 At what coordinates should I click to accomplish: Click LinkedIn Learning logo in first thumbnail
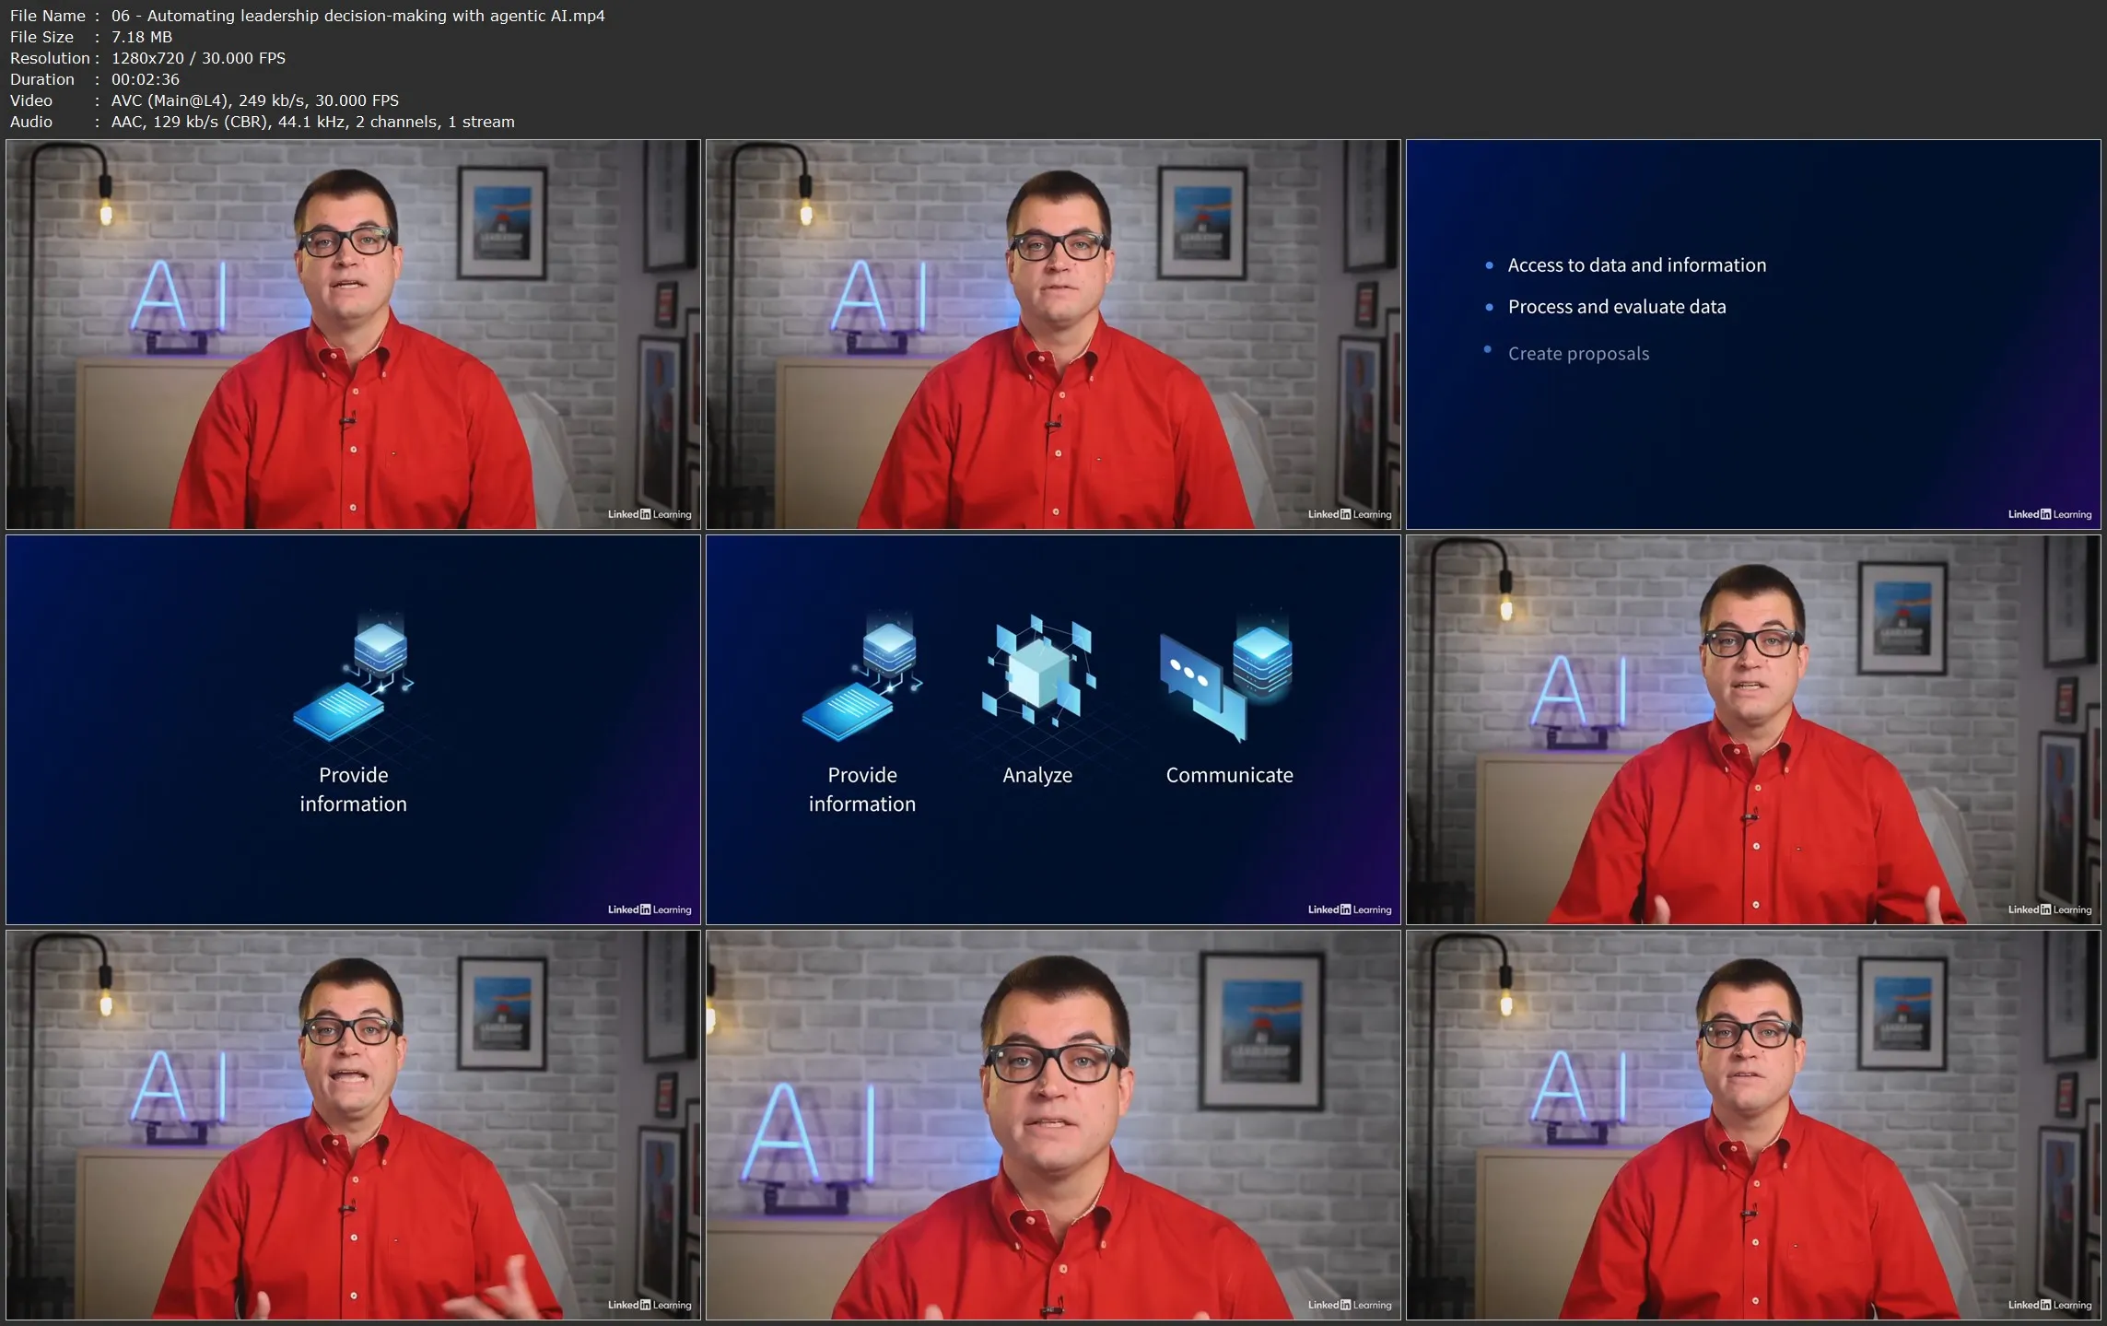(x=649, y=514)
